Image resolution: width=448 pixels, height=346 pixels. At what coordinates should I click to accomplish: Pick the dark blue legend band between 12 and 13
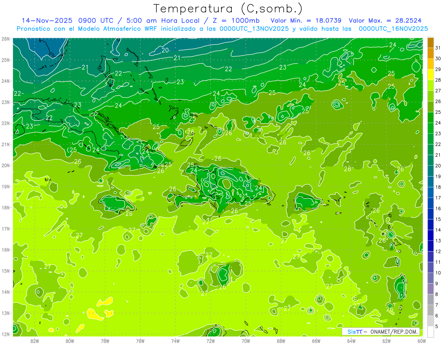[430, 246]
